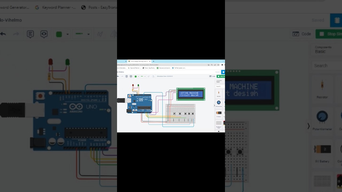Click the red LED in center frame
Screen dimensions: 342x192
click(x=133, y=85)
